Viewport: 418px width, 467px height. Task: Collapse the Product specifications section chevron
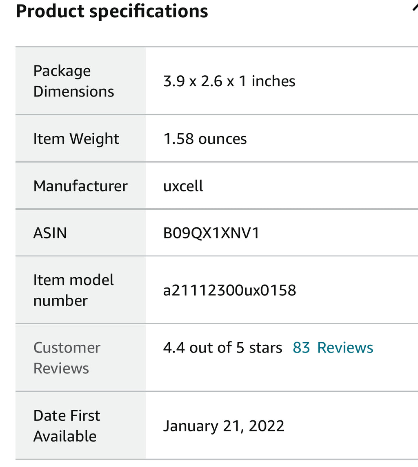pos(415,8)
